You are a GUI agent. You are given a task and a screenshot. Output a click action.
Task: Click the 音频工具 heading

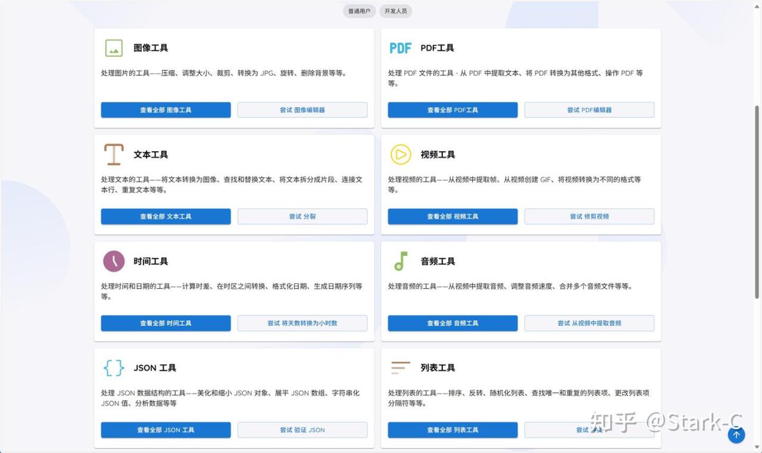pyautogui.click(x=438, y=261)
